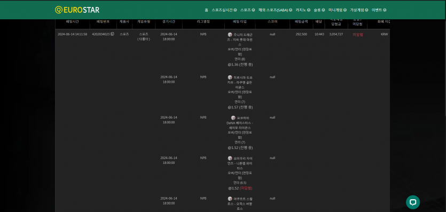This screenshot has height=212, width=446.
Task: Click the 베팅번호 column header
Action: 103,21
